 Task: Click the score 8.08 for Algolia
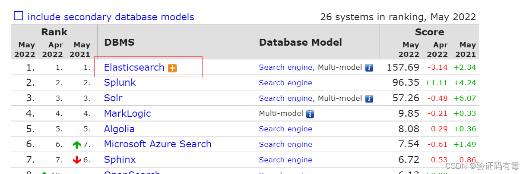point(409,129)
